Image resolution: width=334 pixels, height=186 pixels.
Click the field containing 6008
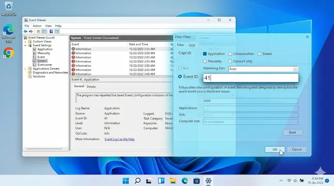[x=250, y=101]
